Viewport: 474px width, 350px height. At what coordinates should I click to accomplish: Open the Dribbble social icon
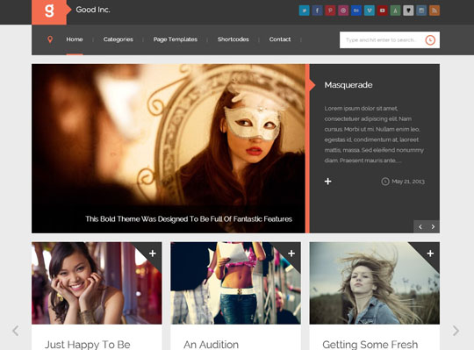point(343,11)
